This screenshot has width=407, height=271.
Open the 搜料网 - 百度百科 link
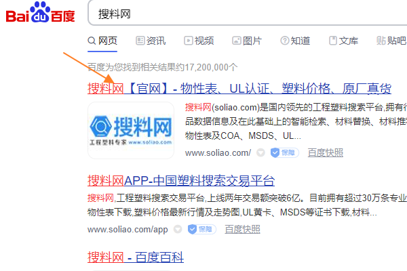[136, 257]
